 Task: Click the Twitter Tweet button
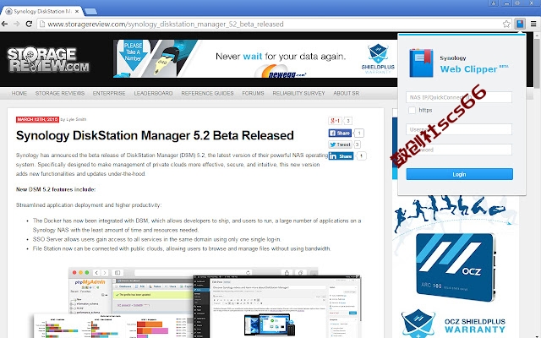[x=340, y=144]
